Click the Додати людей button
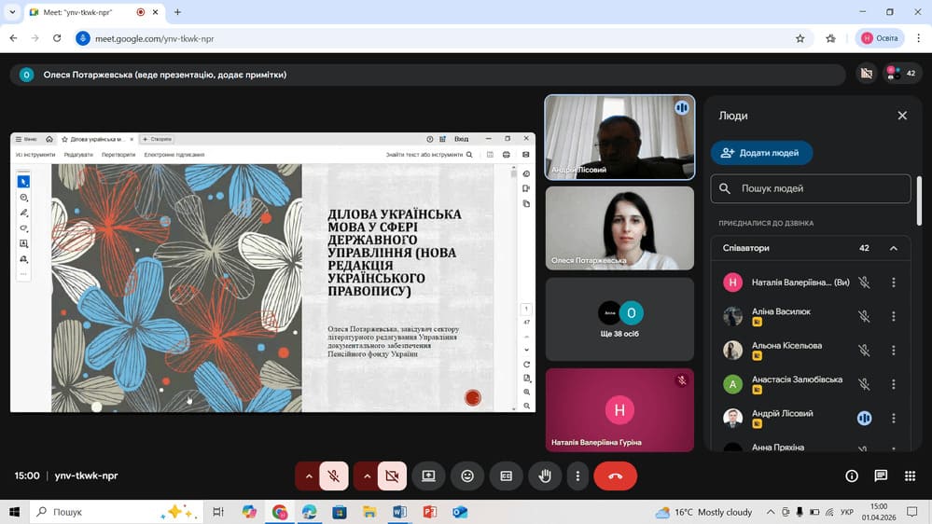This screenshot has height=524, width=932. tap(761, 153)
